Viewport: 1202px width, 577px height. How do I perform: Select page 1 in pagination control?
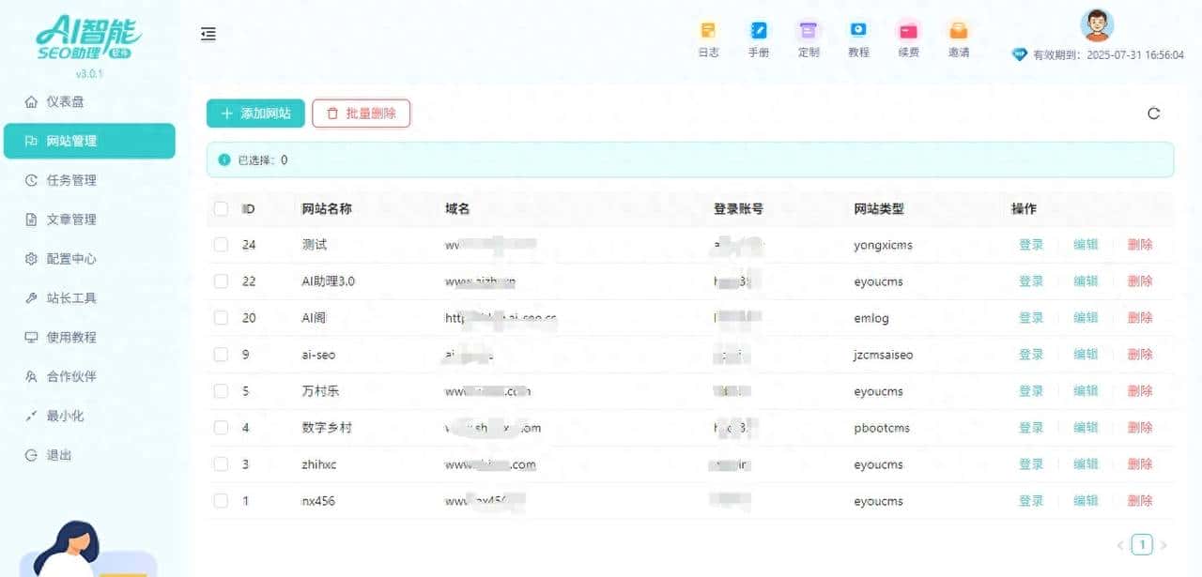(1142, 543)
